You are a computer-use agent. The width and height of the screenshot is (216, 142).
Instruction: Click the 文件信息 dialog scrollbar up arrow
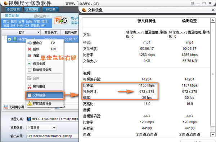(213, 20)
